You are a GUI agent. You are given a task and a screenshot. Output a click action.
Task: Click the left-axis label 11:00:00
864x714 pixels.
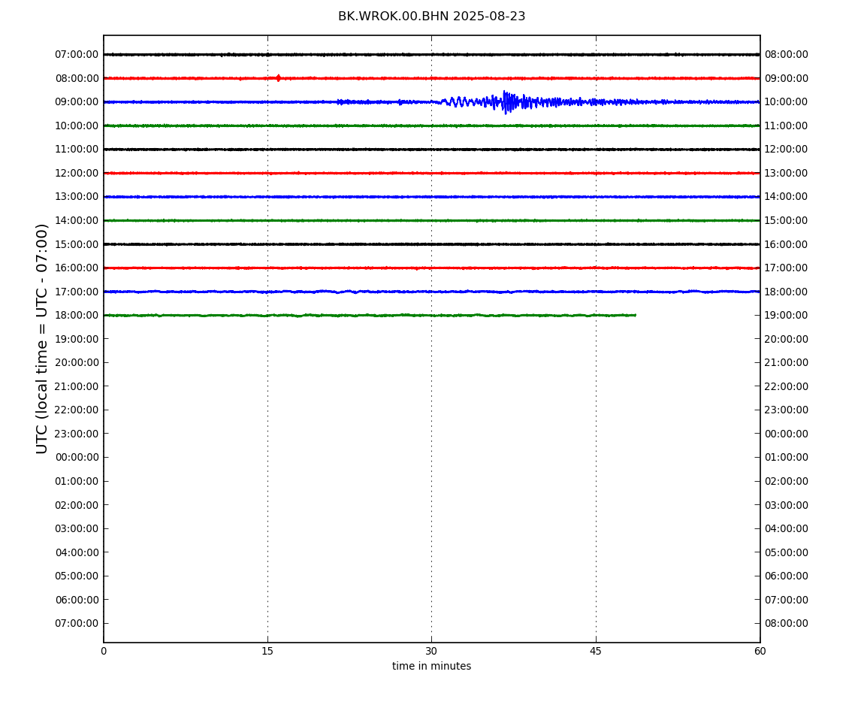click(77, 150)
